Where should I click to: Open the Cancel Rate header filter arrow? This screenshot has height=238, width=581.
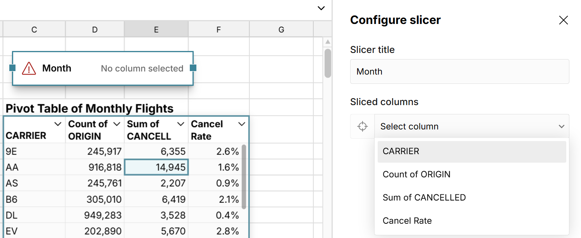click(x=242, y=124)
